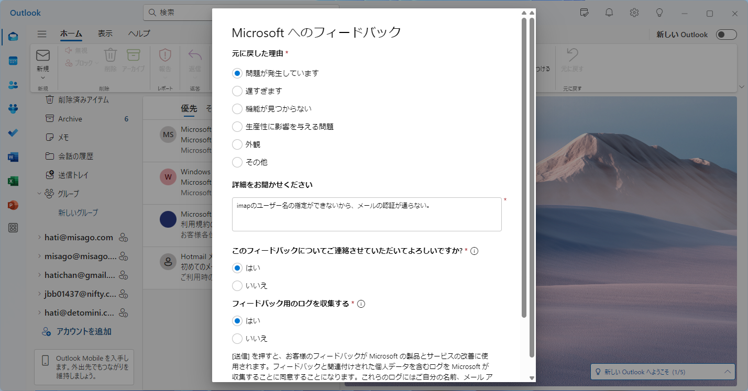Expand the hati@detomini account
Screen dimensions: 748x391
coord(39,313)
